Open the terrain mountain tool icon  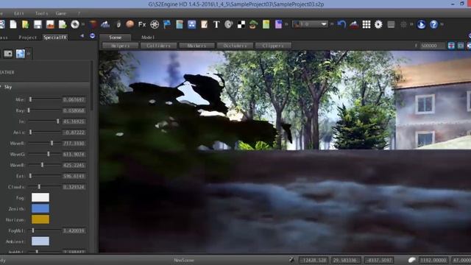click(105, 24)
